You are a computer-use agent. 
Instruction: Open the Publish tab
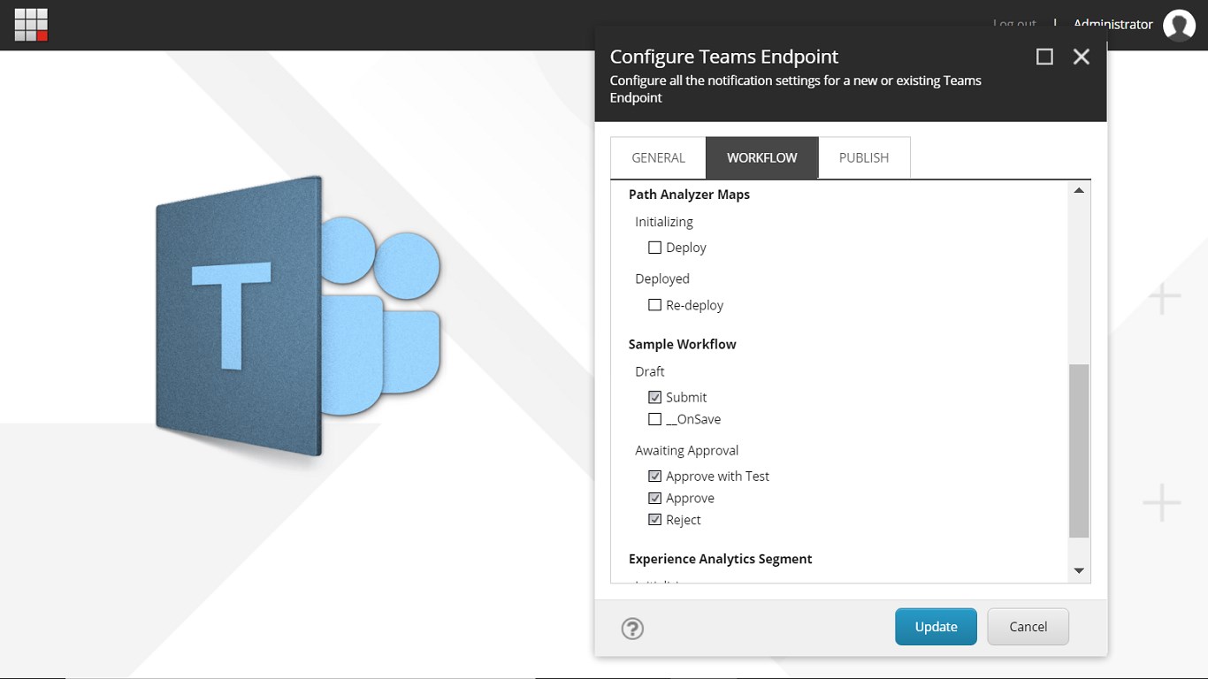tap(863, 158)
